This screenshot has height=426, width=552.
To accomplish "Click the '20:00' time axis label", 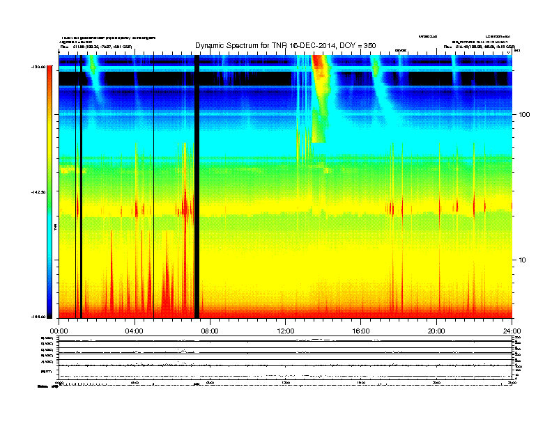I will click(x=436, y=331).
